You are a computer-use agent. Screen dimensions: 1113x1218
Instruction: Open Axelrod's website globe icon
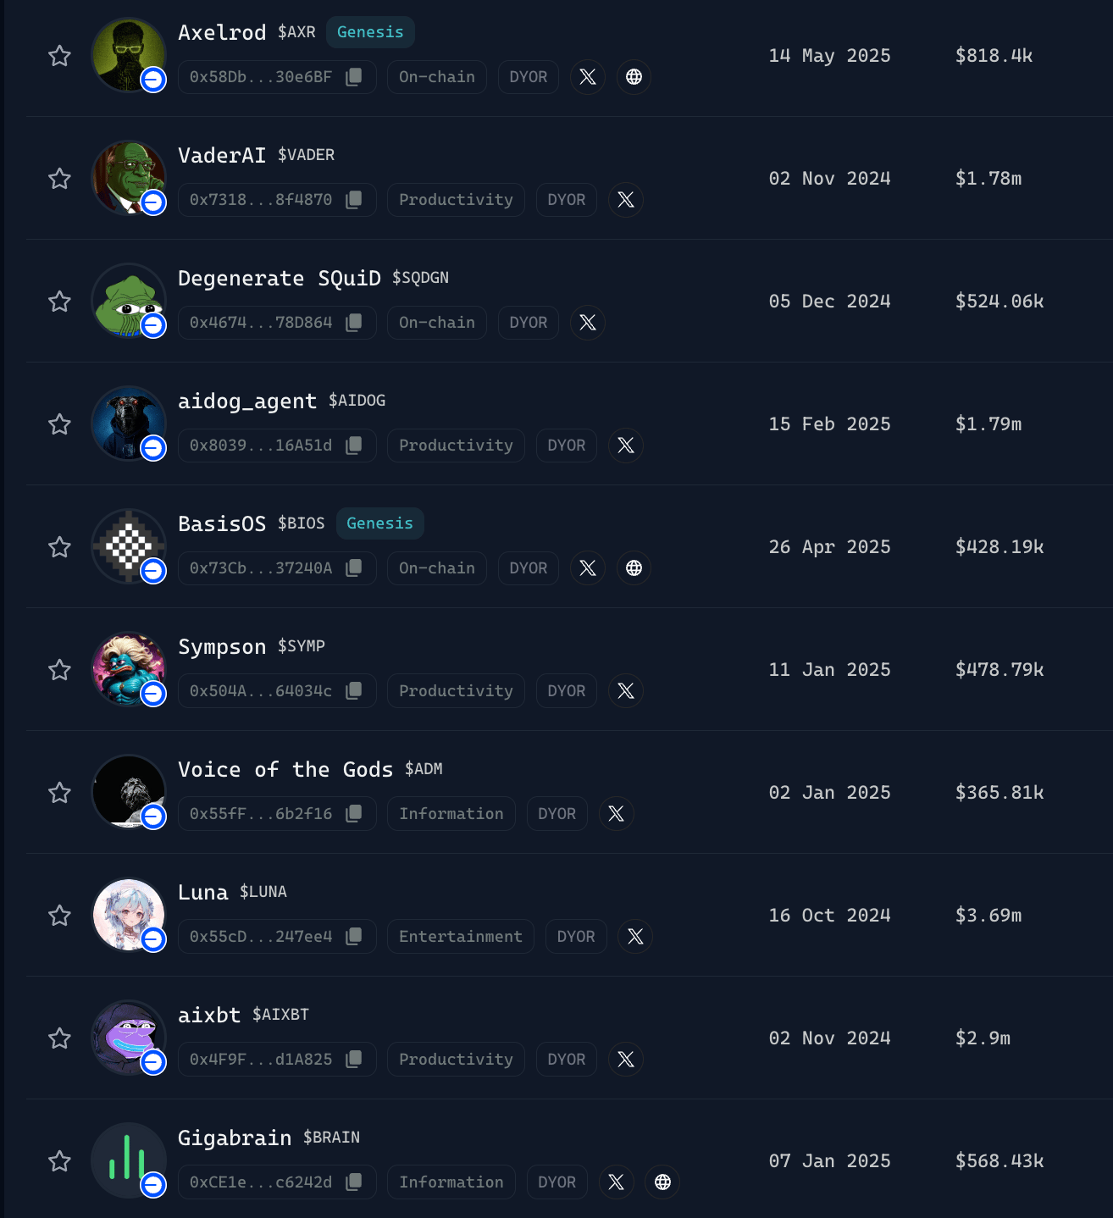tap(634, 77)
